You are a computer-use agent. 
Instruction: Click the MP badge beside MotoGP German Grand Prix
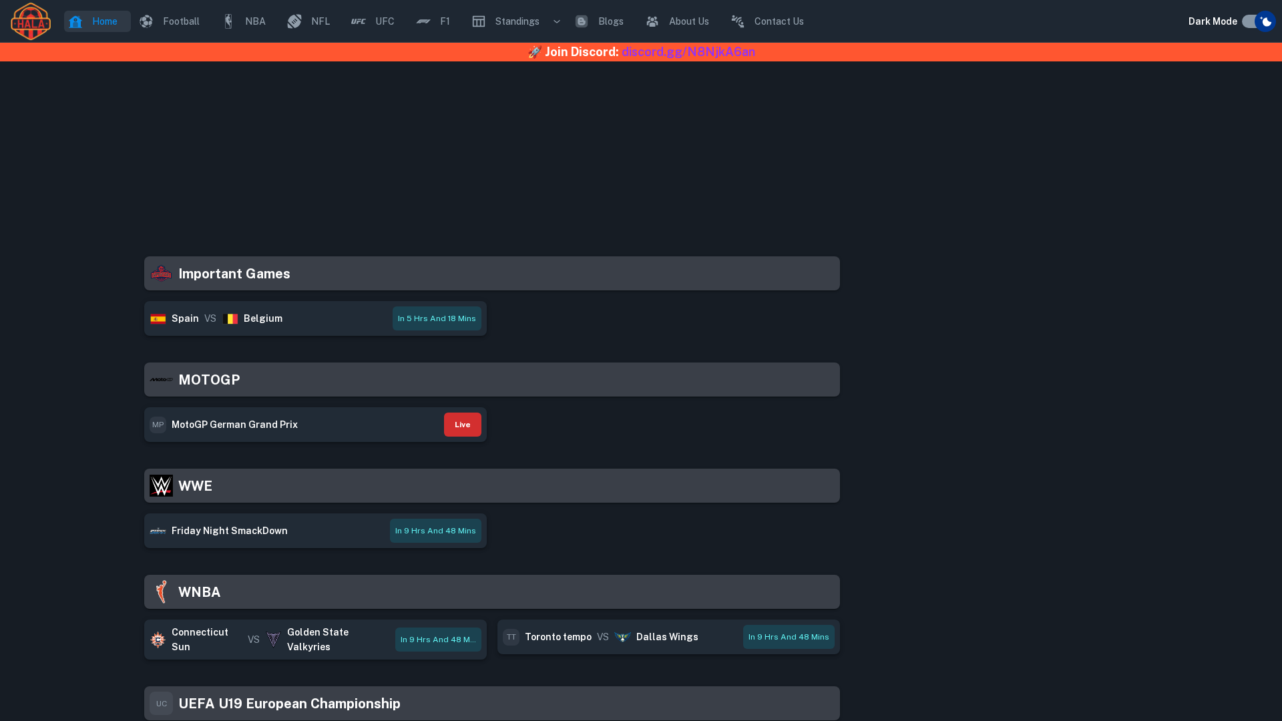coord(158,425)
